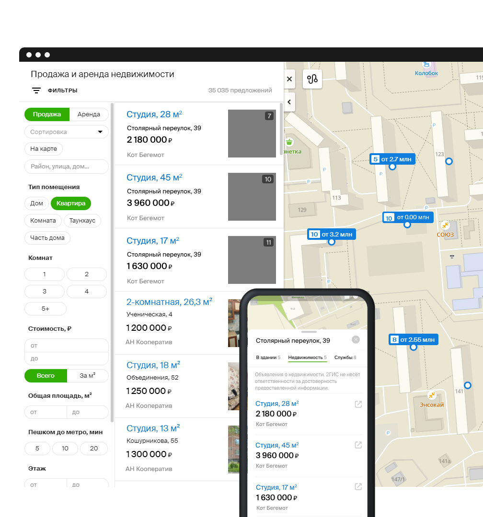Switch to Аренда mode
This screenshot has height=517, width=483.
click(x=89, y=114)
